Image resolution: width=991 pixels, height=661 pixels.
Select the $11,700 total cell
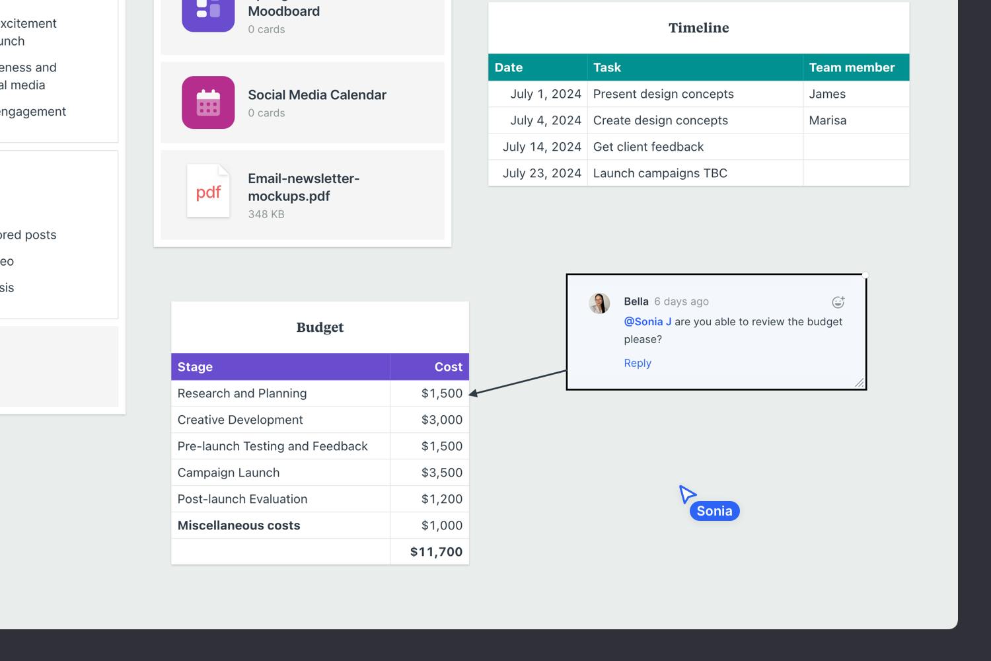(436, 552)
